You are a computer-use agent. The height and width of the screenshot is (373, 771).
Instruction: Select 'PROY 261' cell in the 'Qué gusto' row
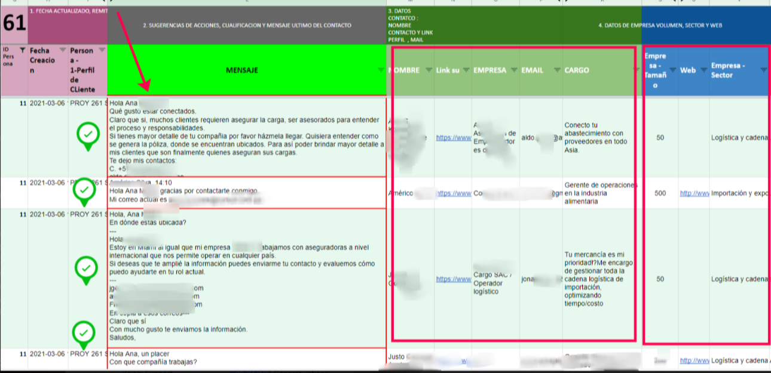coord(87,137)
